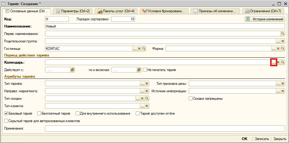Clear the Источник информации field
Image resolution: width=289 pixels, height=143 pixels.
click(x=283, y=91)
